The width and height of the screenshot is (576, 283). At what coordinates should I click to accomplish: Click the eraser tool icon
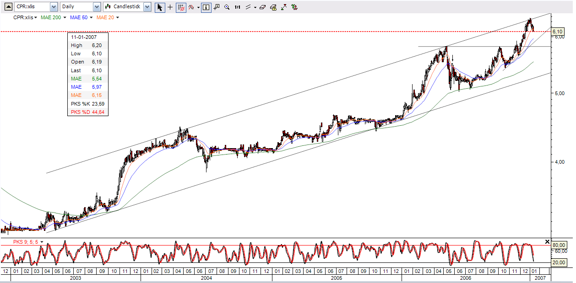262,7
